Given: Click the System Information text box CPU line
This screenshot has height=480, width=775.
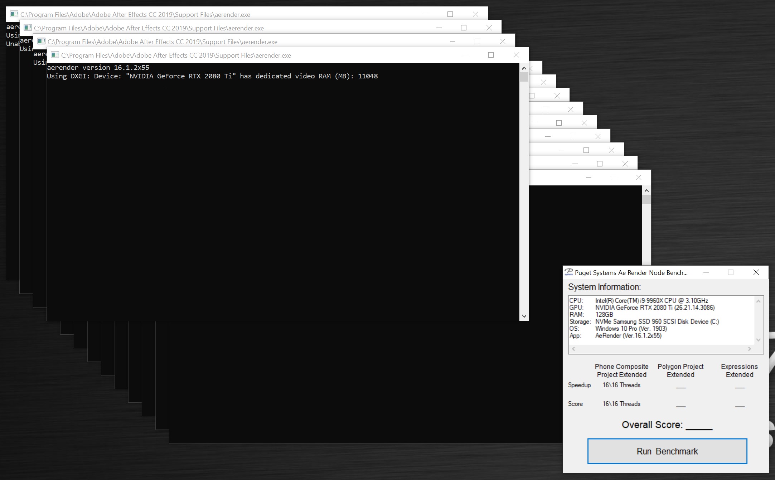Looking at the screenshot, I should (x=651, y=301).
